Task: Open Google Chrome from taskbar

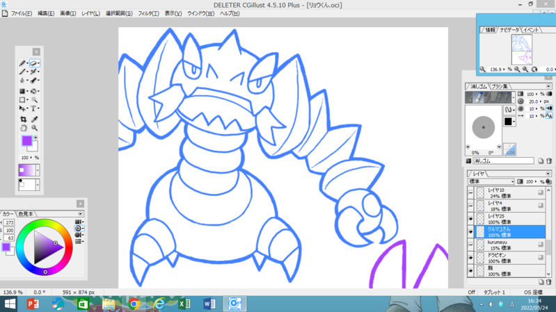Action: tap(134, 304)
